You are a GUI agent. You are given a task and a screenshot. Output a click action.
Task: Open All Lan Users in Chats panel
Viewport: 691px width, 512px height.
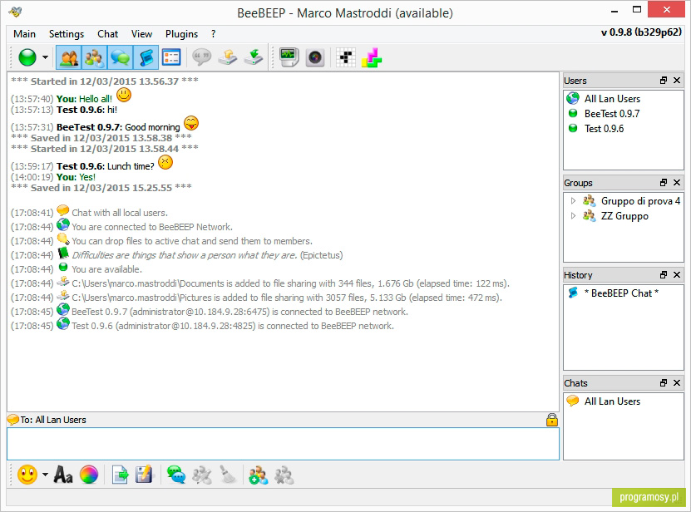(613, 401)
